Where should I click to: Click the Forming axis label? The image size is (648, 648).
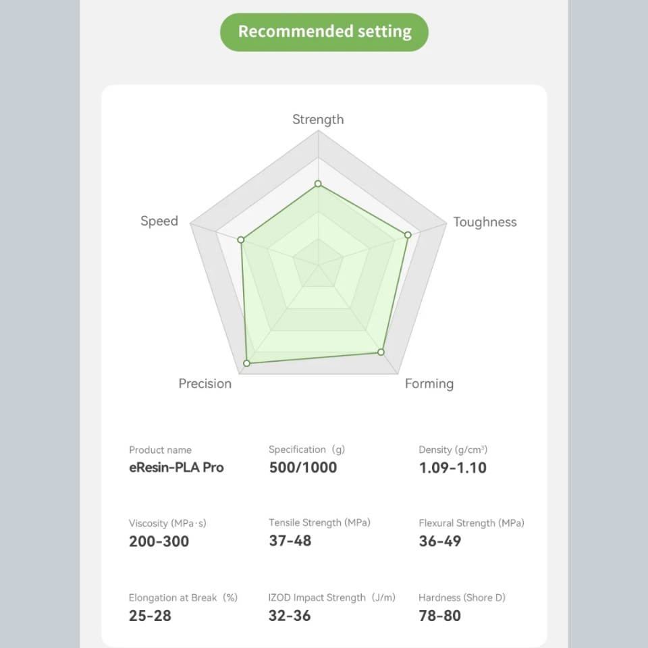point(429,384)
